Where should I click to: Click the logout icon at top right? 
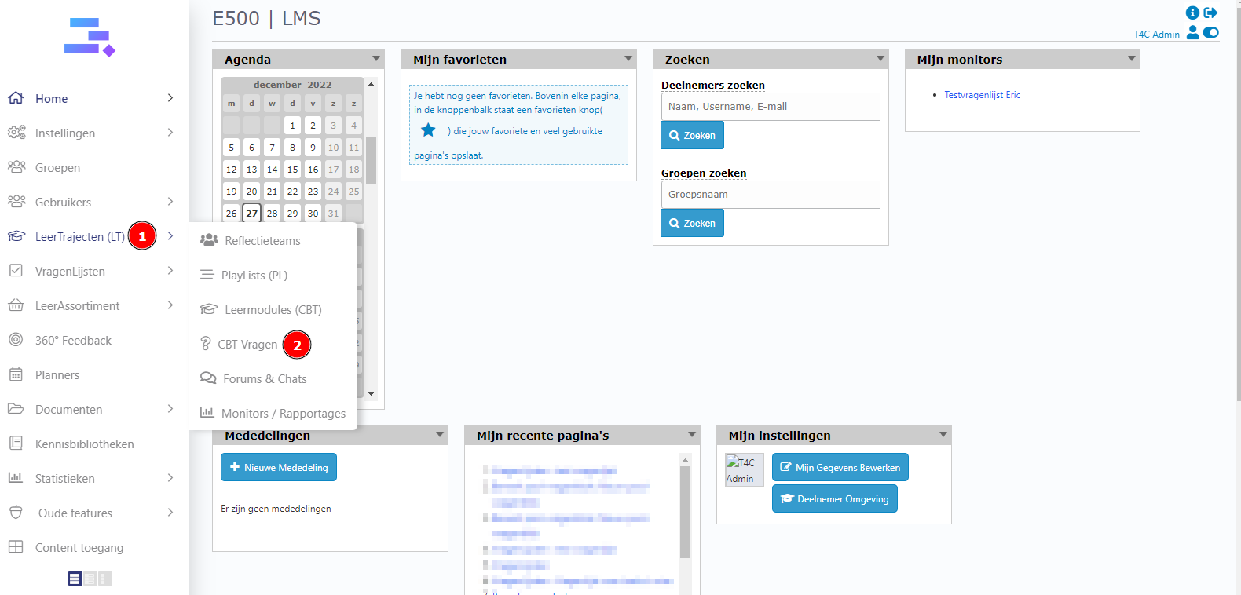click(1210, 13)
